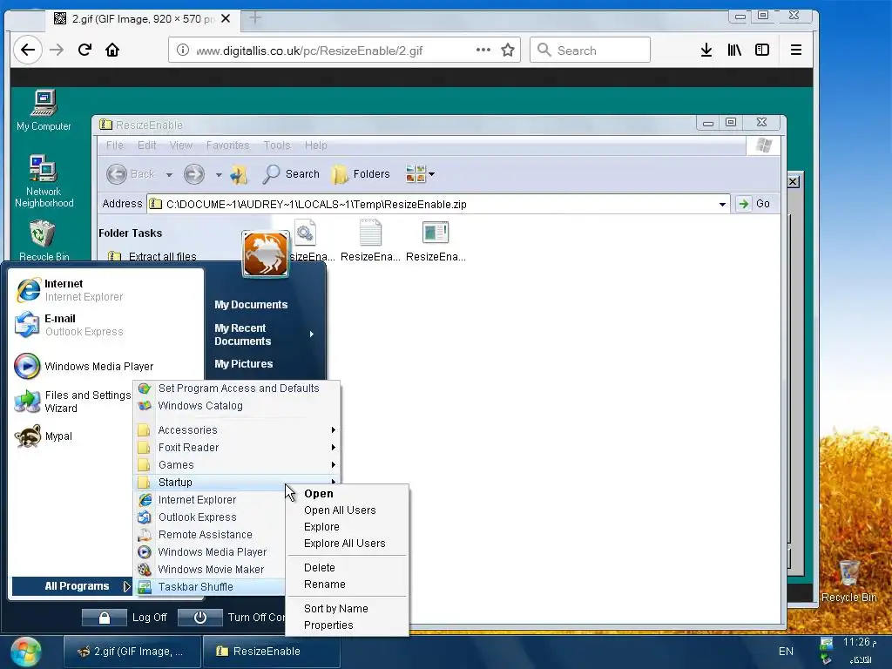Toggle Folders pane in Explorer toolbar
The height and width of the screenshot is (669, 892).
pyautogui.click(x=361, y=174)
